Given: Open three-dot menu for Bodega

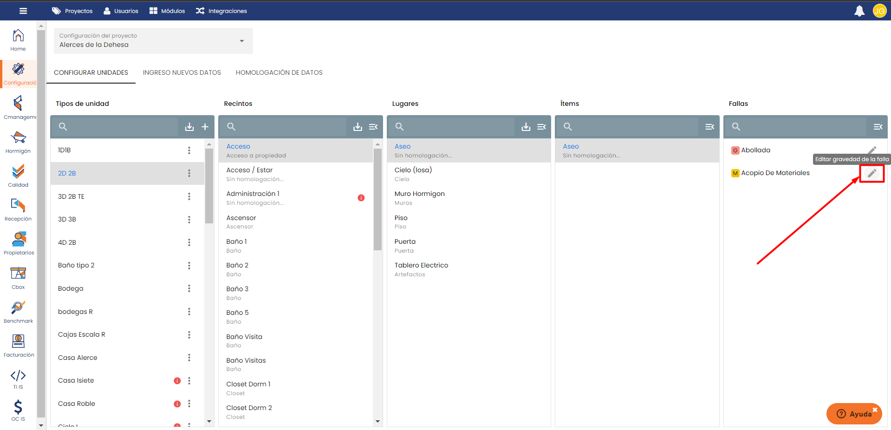Looking at the screenshot, I should [x=189, y=288].
